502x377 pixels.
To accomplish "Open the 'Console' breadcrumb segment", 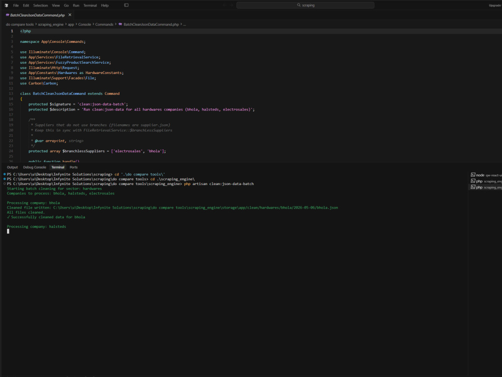I will pos(84,24).
